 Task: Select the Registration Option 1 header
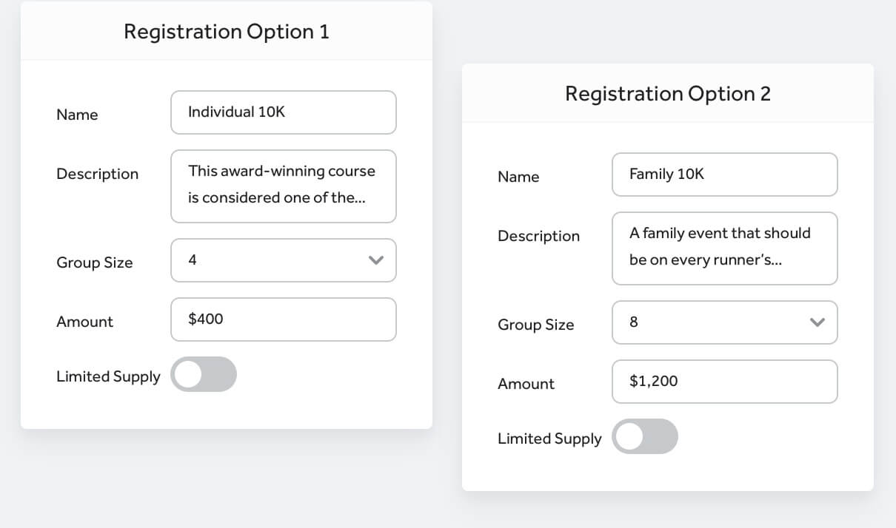click(x=225, y=32)
